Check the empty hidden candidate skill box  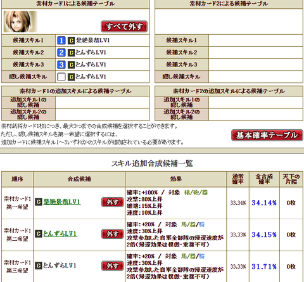[x=61, y=77]
